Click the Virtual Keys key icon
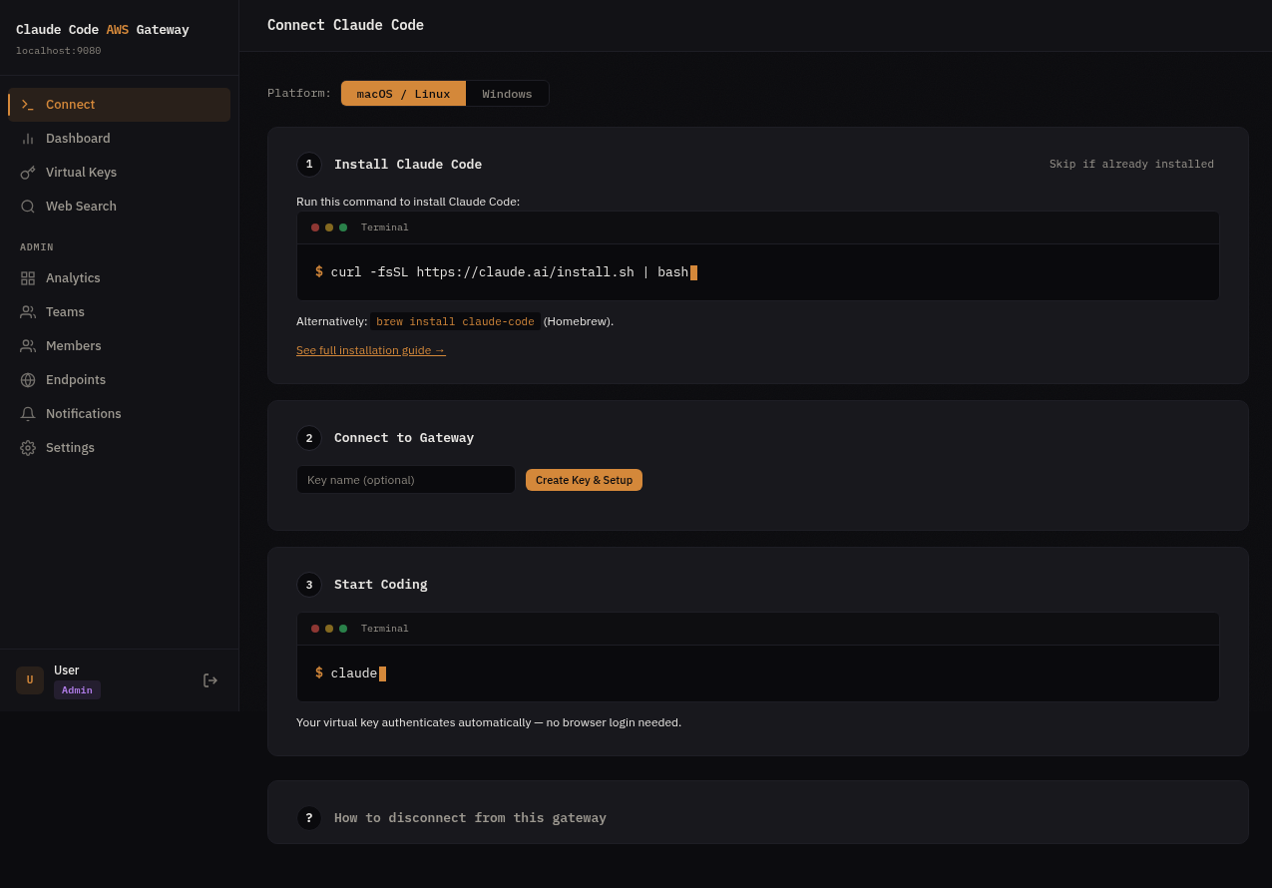This screenshot has height=888, width=1272. coord(28,172)
